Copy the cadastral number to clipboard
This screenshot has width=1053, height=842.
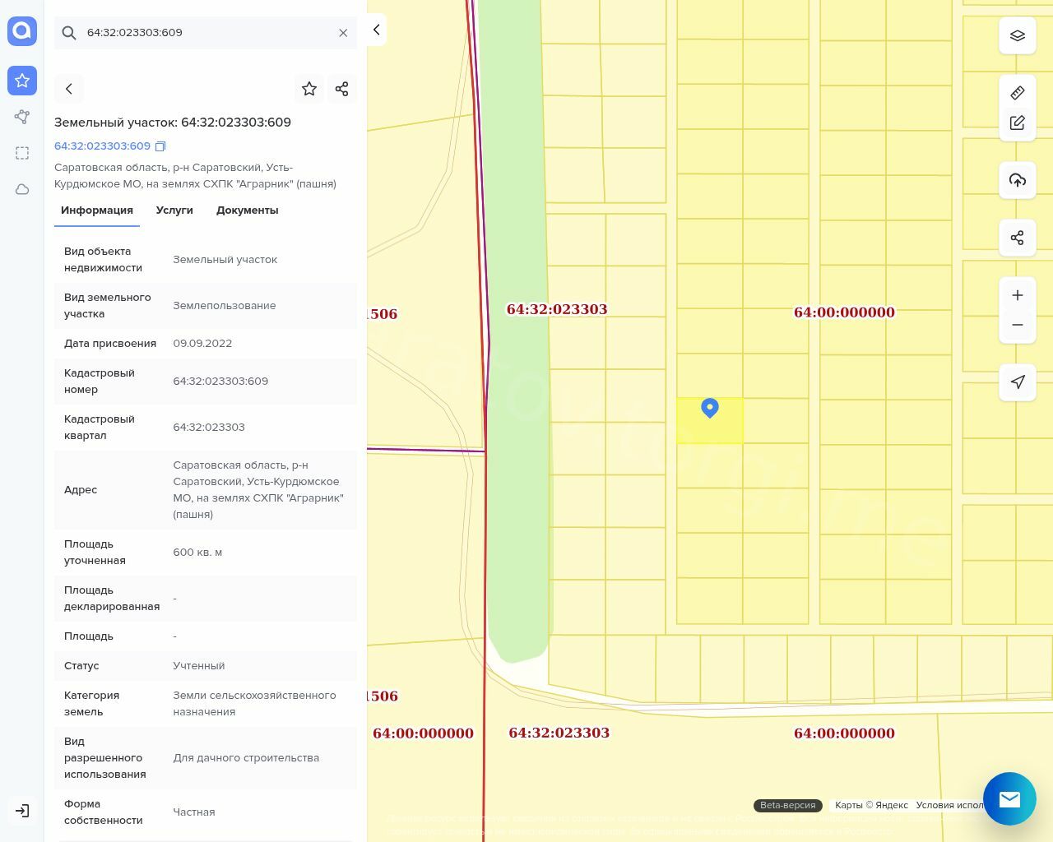(160, 146)
